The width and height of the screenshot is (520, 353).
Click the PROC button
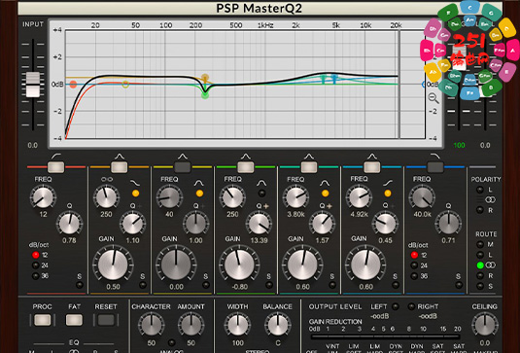click(43, 320)
